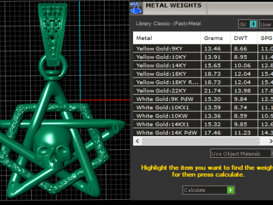Toggle the GV switch
Screen dimensions: 273x205
coord(253,24)
